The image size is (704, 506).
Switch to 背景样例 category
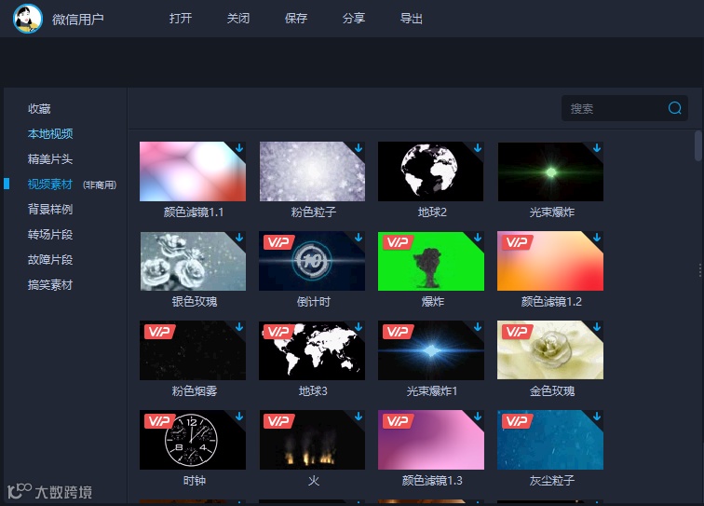50,209
